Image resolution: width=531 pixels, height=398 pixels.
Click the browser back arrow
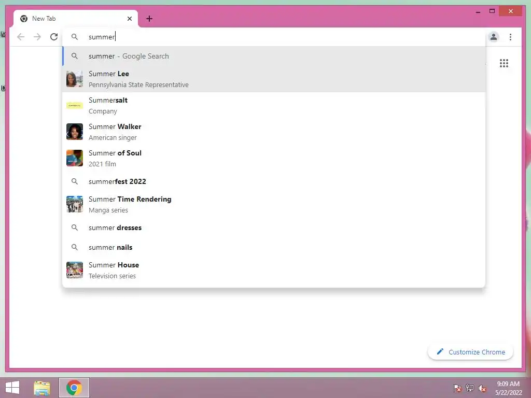(21, 37)
